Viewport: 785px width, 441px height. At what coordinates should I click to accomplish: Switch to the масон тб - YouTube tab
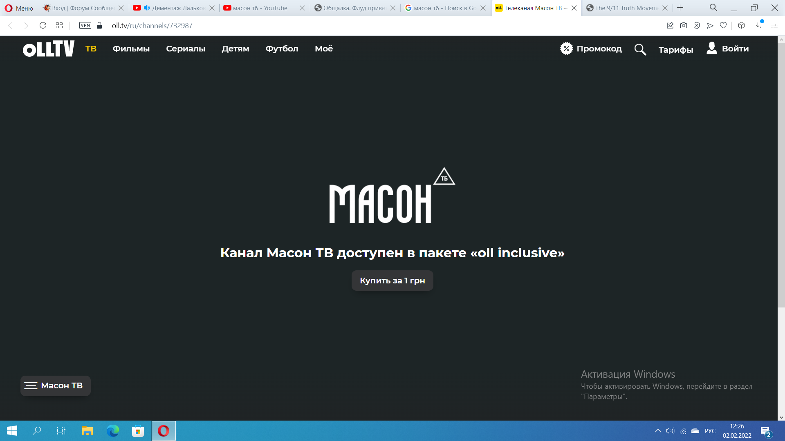coord(260,8)
